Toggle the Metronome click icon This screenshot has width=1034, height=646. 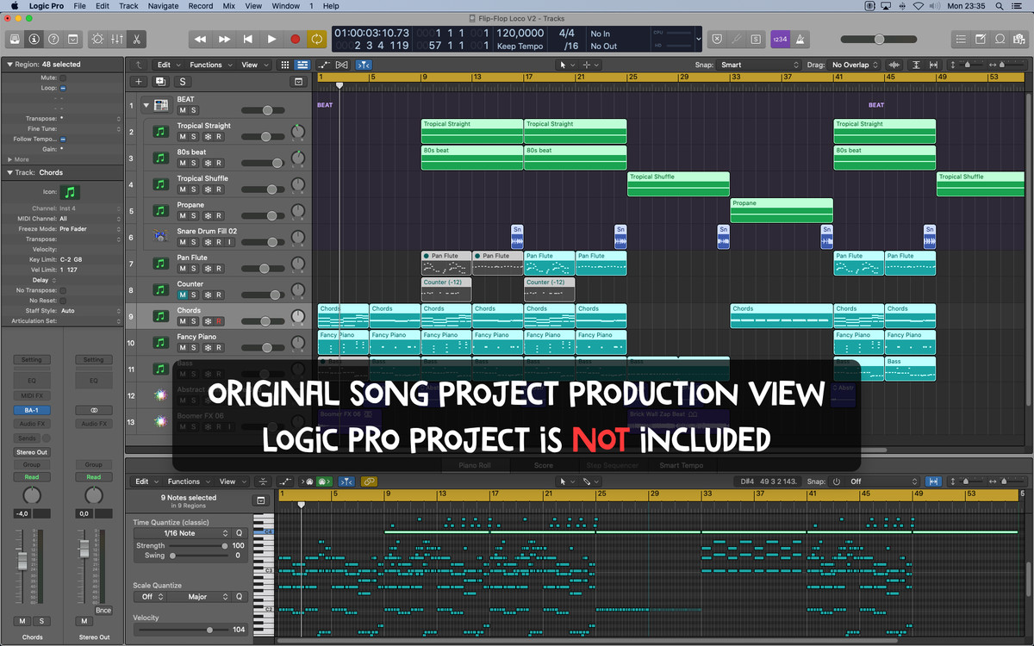pos(800,39)
